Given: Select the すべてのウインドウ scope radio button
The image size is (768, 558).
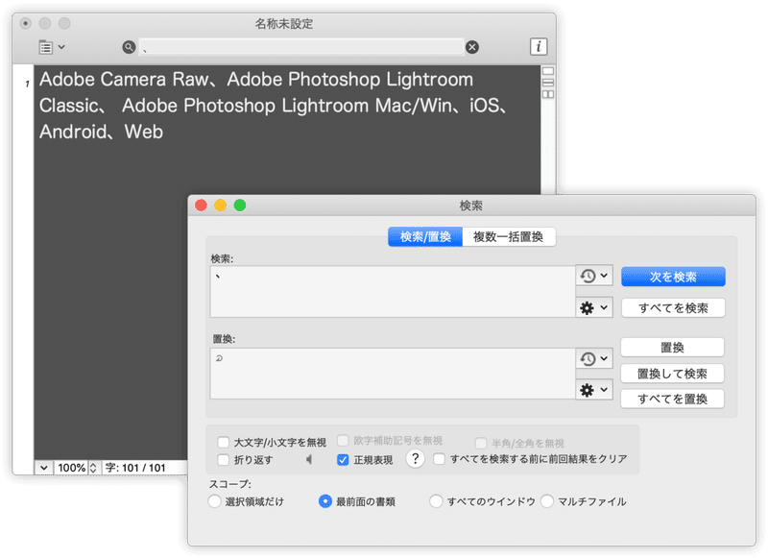Looking at the screenshot, I should 436,501.
